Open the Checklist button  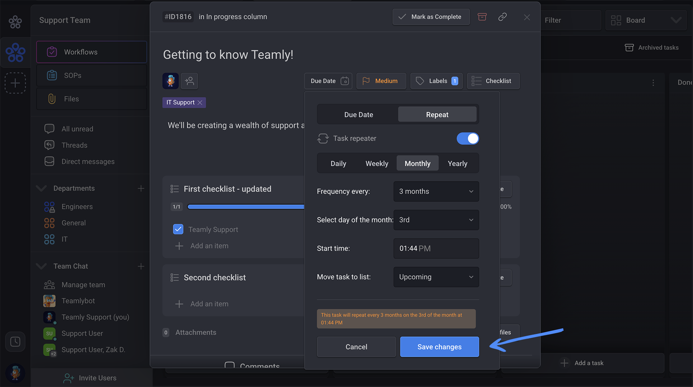pyautogui.click(x=493, y=81)
